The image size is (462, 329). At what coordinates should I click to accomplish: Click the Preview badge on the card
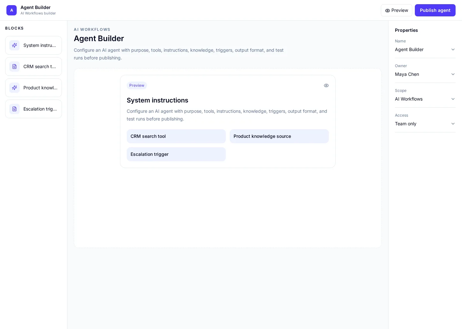[137, 85]
